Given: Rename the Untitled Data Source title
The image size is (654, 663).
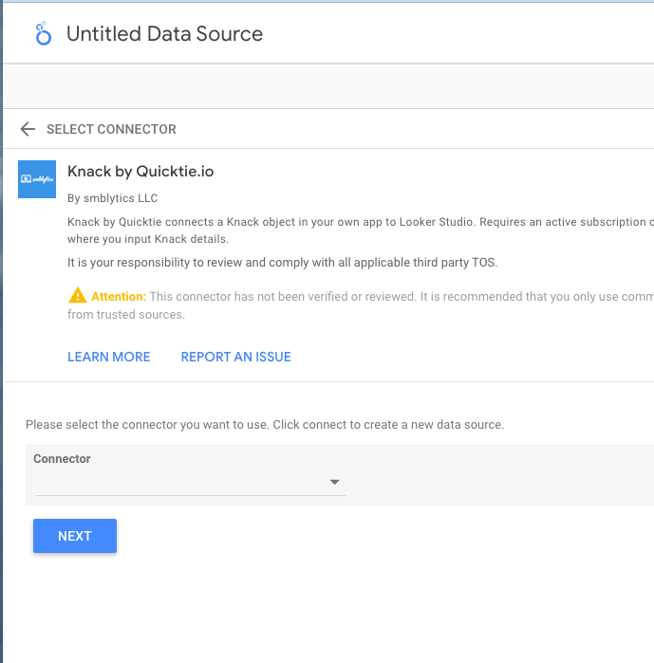Looking at the screenshot, I should pos(164,34).
